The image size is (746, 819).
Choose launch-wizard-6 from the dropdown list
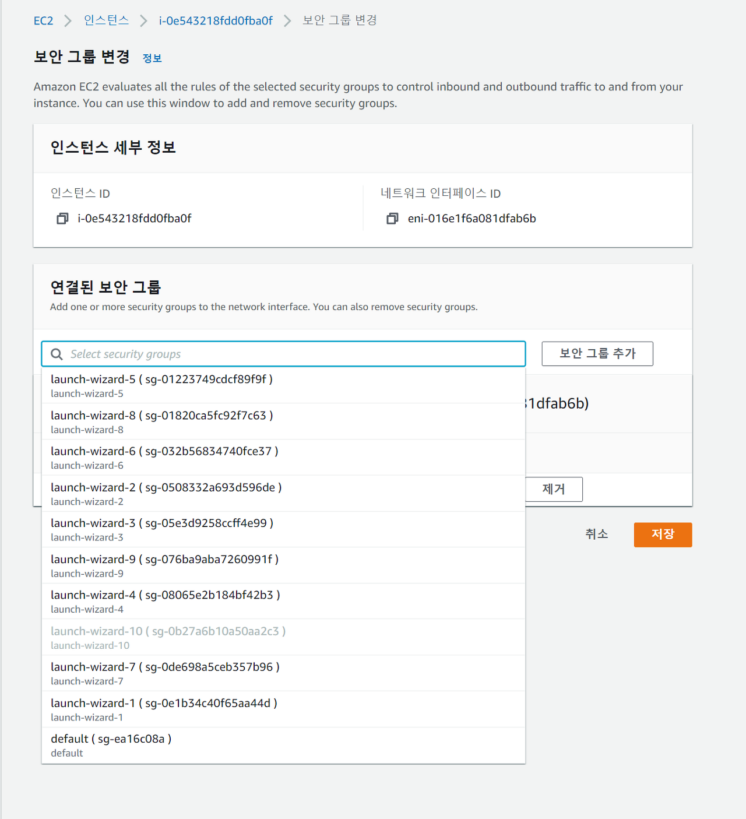click(x=283, y=458)
